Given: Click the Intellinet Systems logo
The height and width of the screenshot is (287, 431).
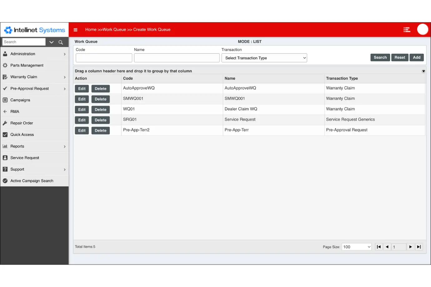Looking at the screenshot, I should pos(34,30).
